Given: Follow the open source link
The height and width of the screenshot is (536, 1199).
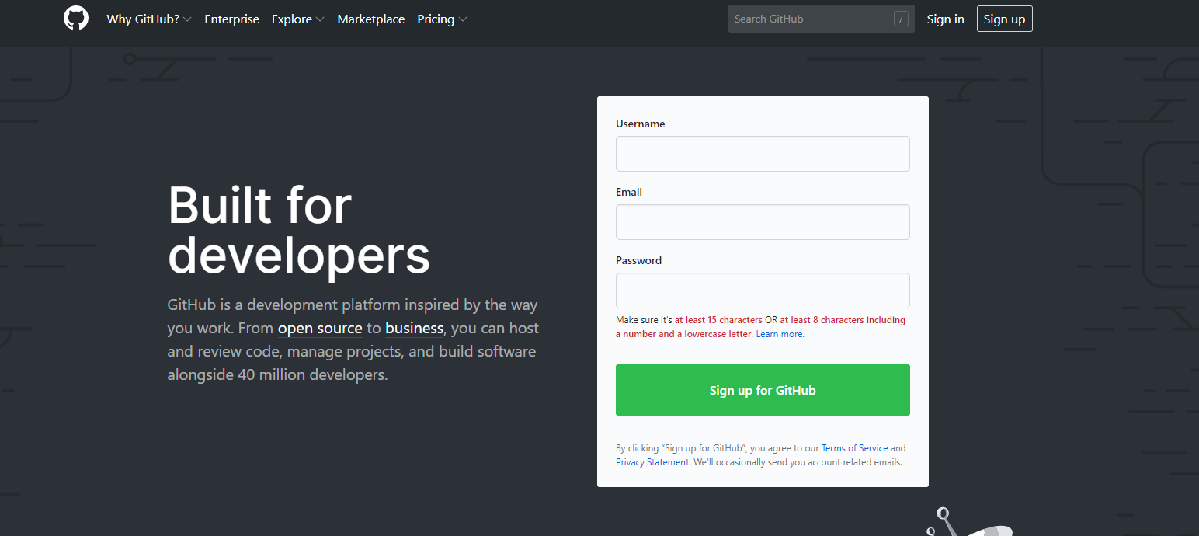Looking at the screenshot, I should pyautogui.click(x=320, y=328).
